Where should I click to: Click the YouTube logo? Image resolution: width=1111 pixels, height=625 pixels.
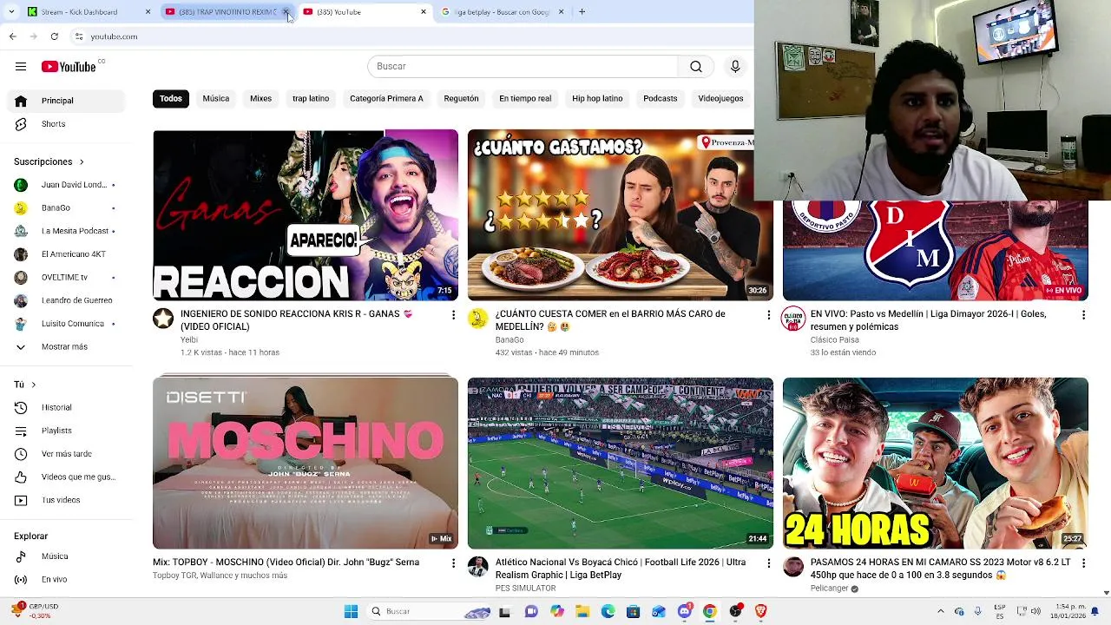(69, 67)
